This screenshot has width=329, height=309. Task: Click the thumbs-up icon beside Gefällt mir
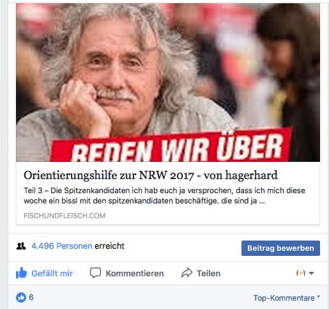[x=21, y=273]
